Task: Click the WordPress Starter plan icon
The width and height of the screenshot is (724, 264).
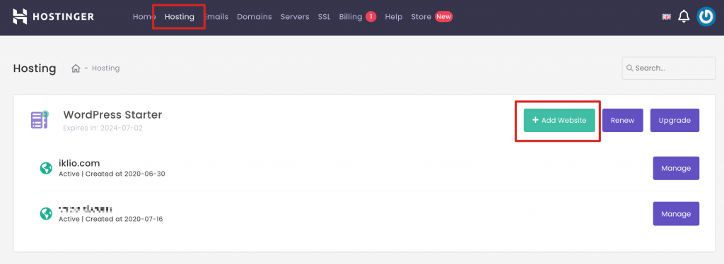Action: (x=40, y=119)
